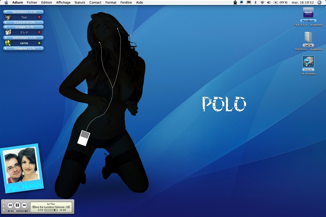Expand the E.S.I.E.A contact group
326x217 pixels.
tap(6, 22)
